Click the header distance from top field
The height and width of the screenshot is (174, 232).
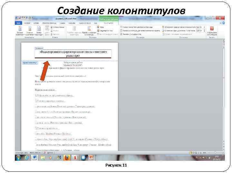coord(199,27)
